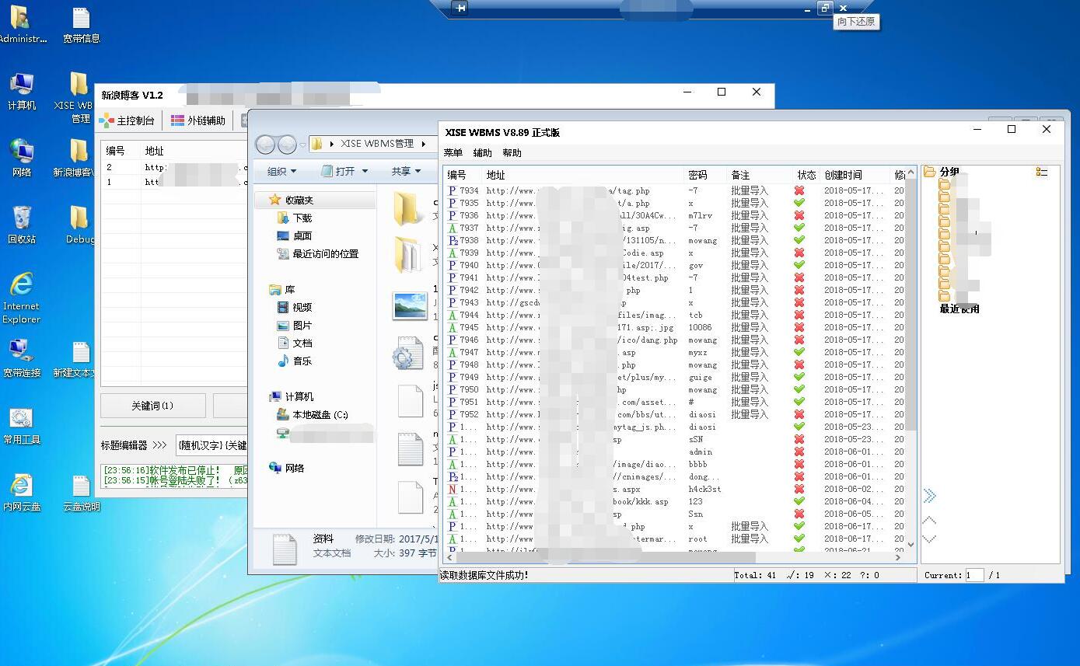The width and height of the screenshot is (1080, 666).
Task: Open 本地磁盘 (C:) in Explorer sidebar
Action: pyautogui.click(x=313, y=414)
